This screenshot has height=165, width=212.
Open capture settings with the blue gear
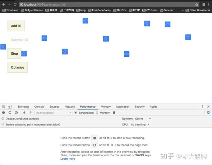coord(208,112)
